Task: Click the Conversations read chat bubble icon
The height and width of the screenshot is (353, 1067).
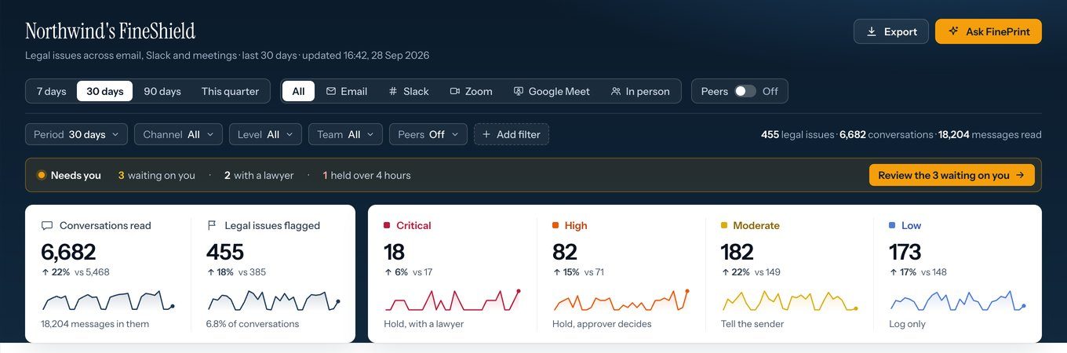Action: [47, 225]
